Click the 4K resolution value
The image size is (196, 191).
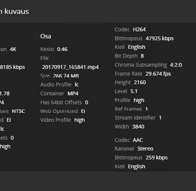(13, 49)
